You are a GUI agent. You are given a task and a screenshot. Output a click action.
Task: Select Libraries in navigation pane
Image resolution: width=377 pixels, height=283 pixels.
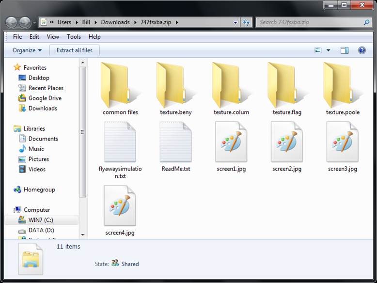click(34, 128)
